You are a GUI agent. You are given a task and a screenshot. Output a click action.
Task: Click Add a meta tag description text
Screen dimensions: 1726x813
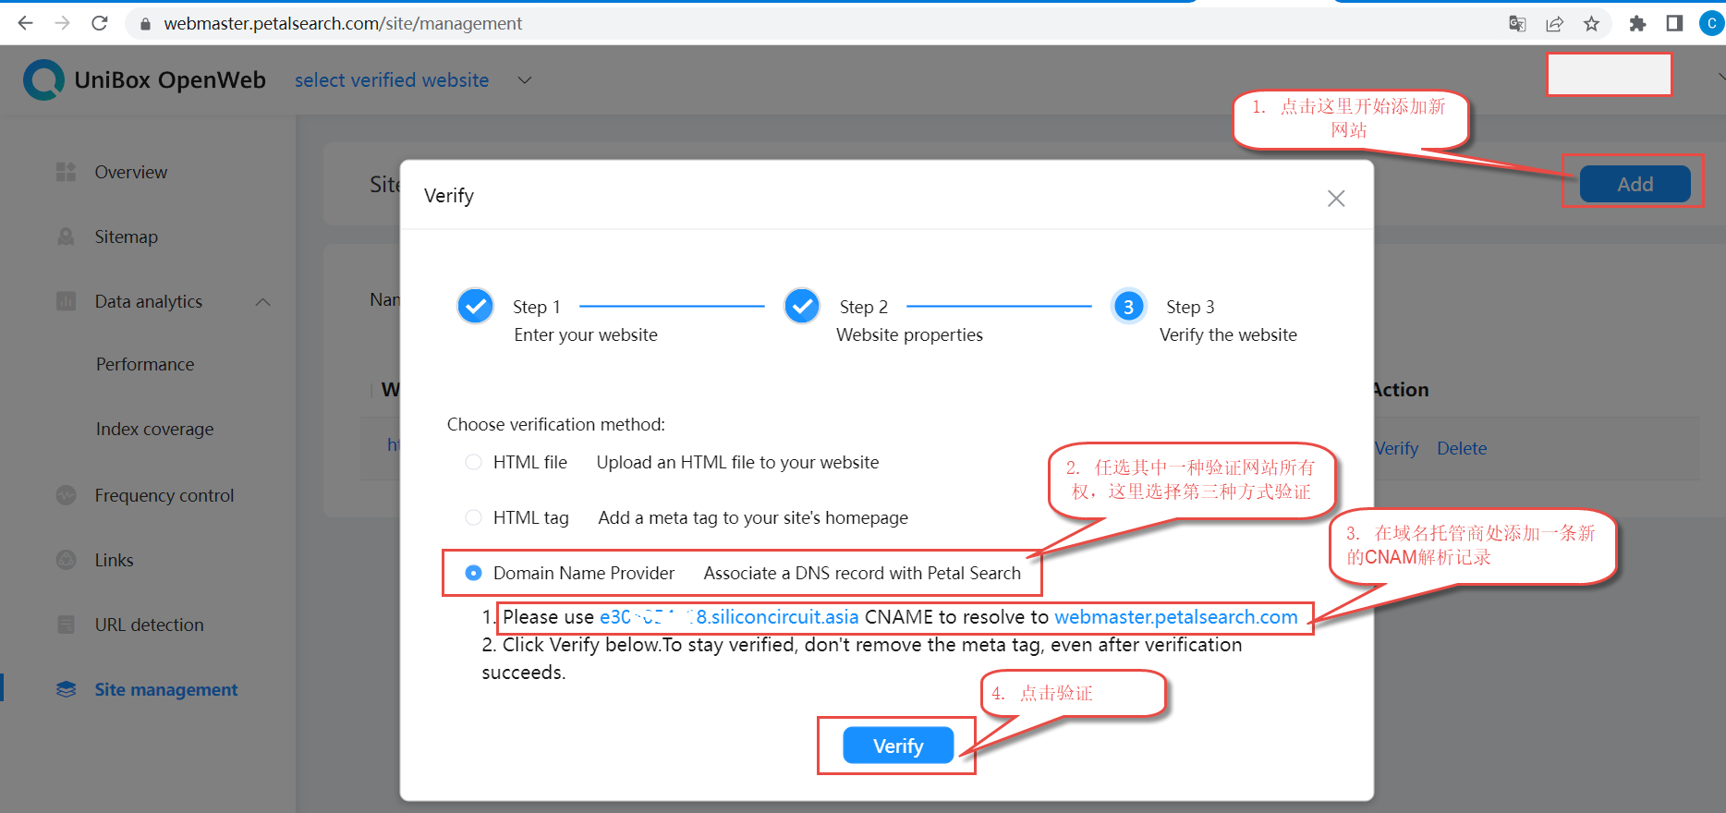pos(753,517)
